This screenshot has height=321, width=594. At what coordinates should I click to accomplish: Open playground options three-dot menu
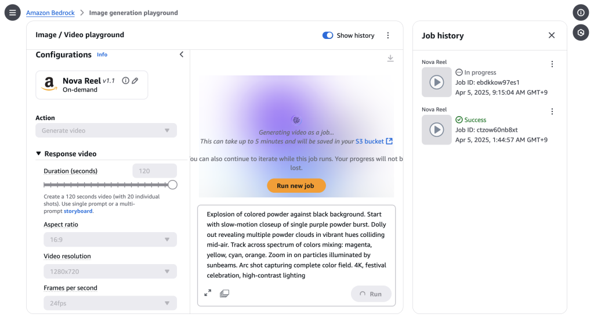coord(388,35)
